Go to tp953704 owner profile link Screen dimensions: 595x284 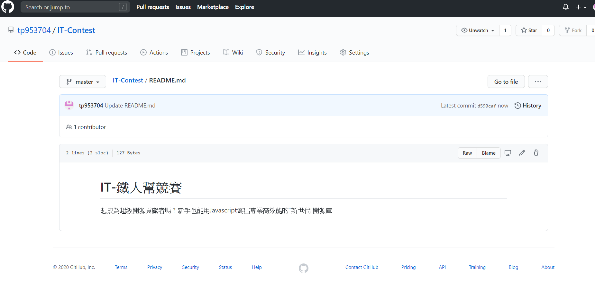click(34, 30)
